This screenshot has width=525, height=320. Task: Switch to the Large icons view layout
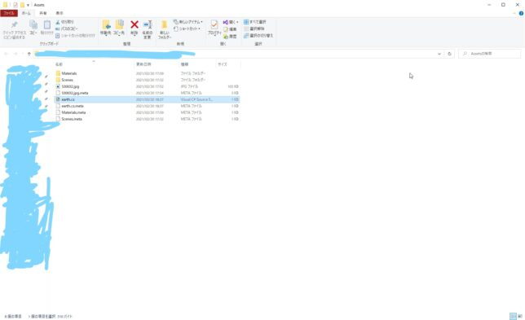(x=520, y=316)
